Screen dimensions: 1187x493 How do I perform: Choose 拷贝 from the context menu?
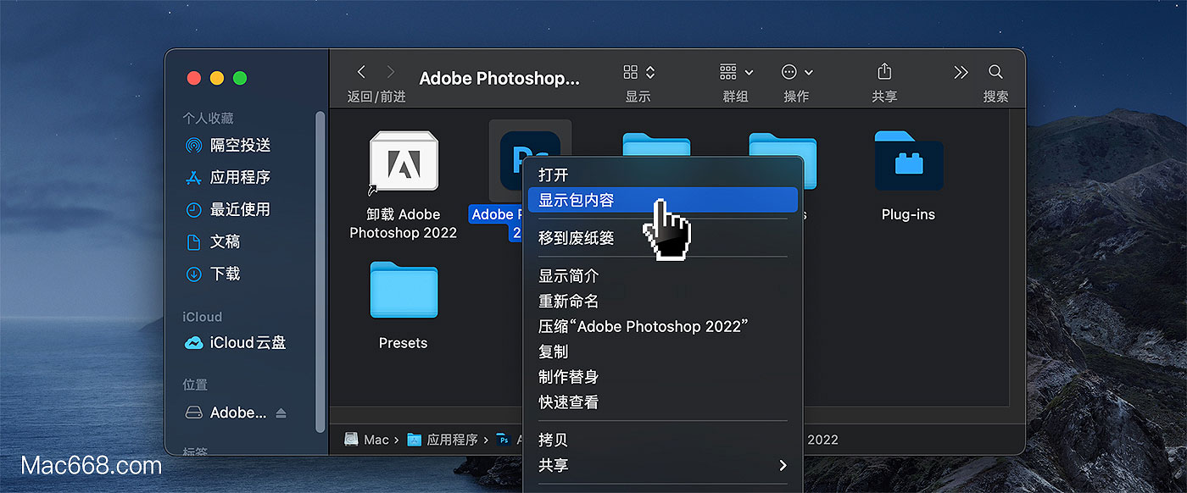[661, 440]
